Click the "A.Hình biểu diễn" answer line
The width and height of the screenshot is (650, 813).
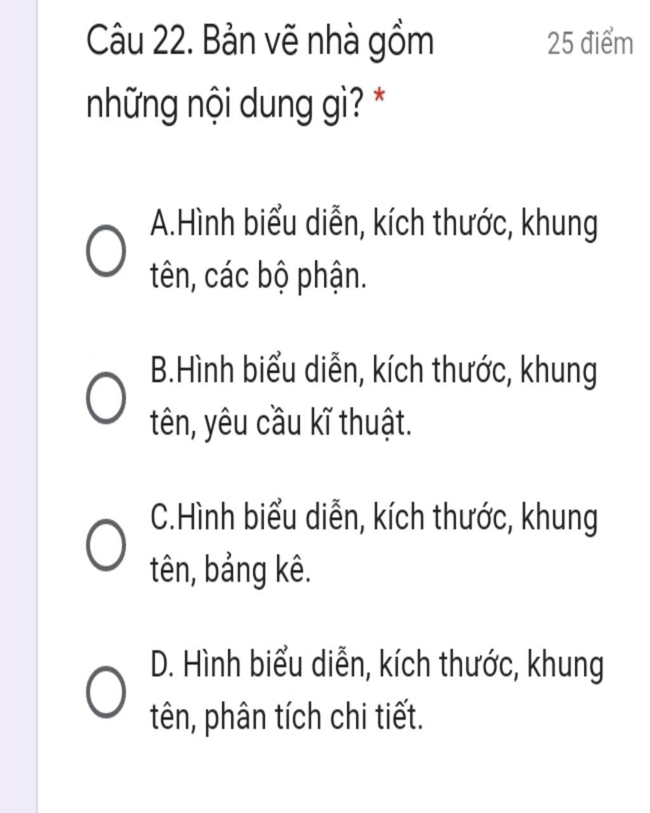(375, 225)
